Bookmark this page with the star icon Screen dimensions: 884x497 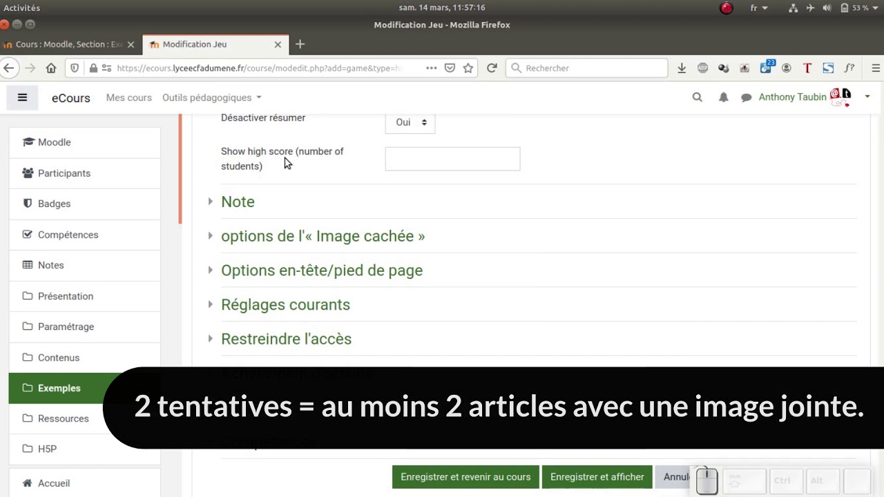tap(468, 68)
